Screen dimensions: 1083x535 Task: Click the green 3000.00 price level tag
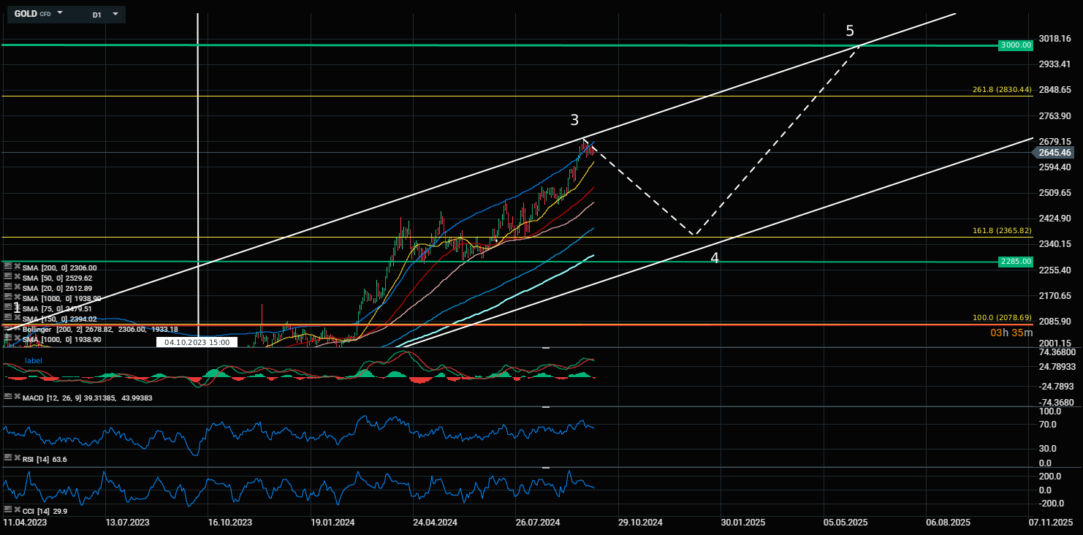[x=1016, y=45]
